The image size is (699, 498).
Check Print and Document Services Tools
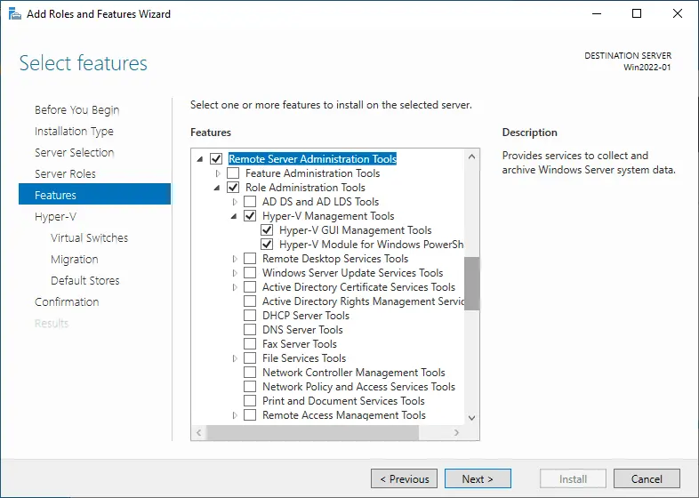click(250, 401)
